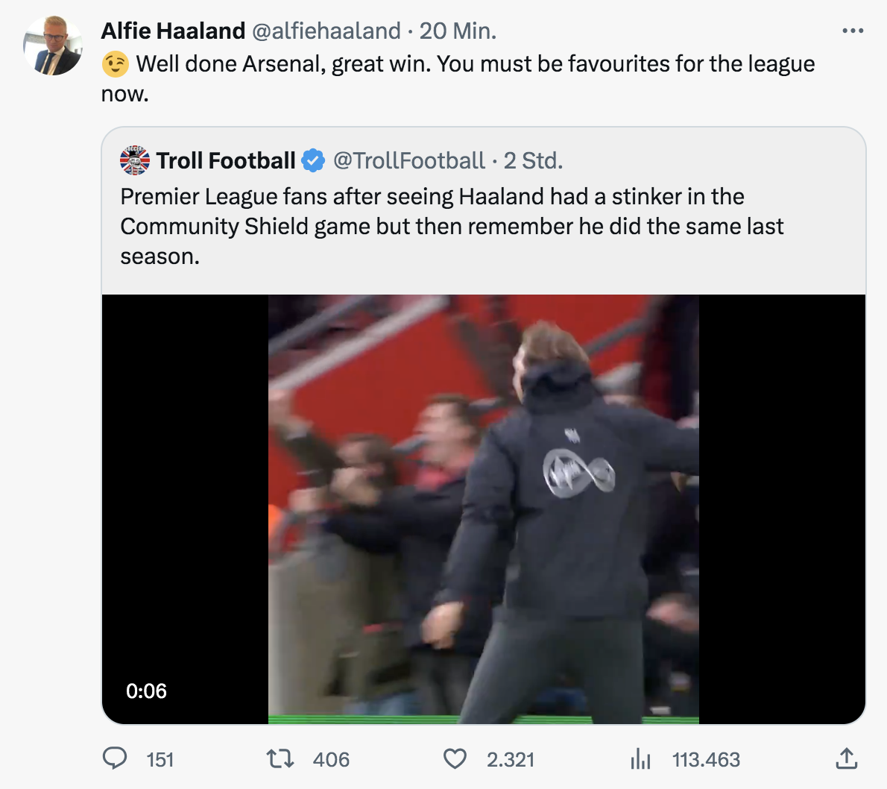
Task: Click the @TrollFootball handle
Action: (x=408, y=160)
